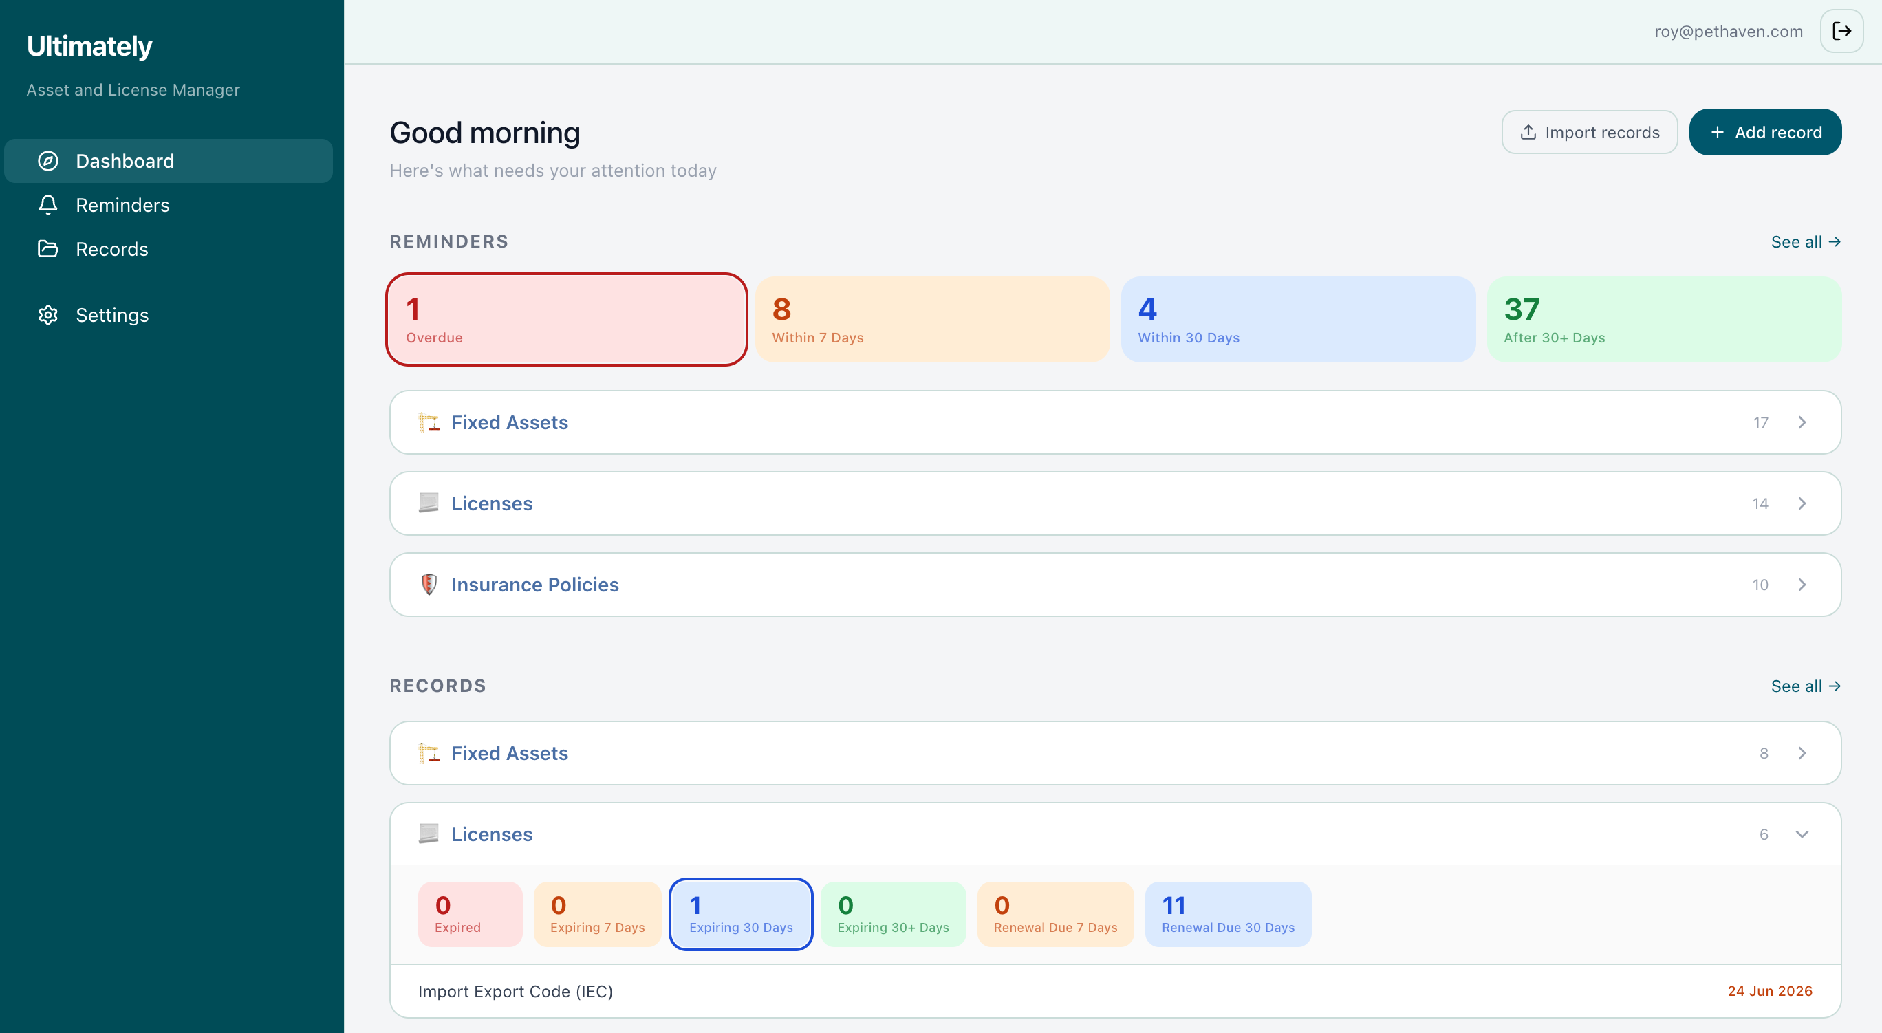Open Settings in the sidebar

click(x=169, y=315)
